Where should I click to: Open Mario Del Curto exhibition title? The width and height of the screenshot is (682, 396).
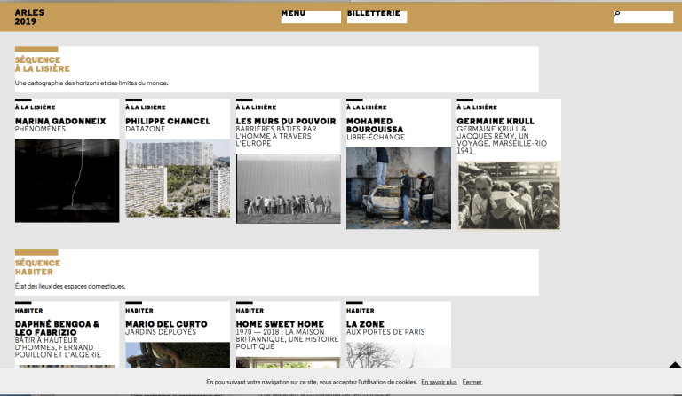coord(166,324)
